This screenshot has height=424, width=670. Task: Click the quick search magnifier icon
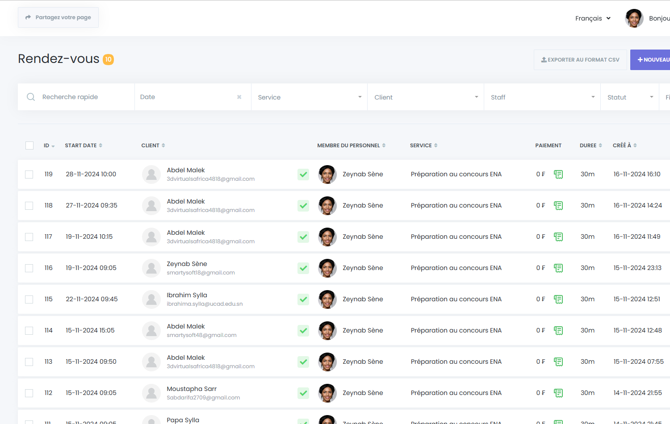(31, 97)
